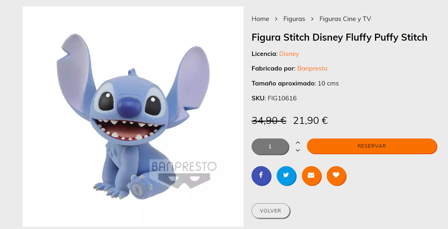Increase quantity with the up arrow
Screen dimensions: 448x229
pyautogui.click(x=298, y=142)
